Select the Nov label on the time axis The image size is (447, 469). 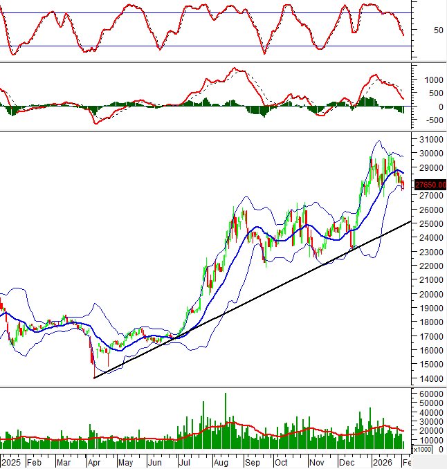316,461
